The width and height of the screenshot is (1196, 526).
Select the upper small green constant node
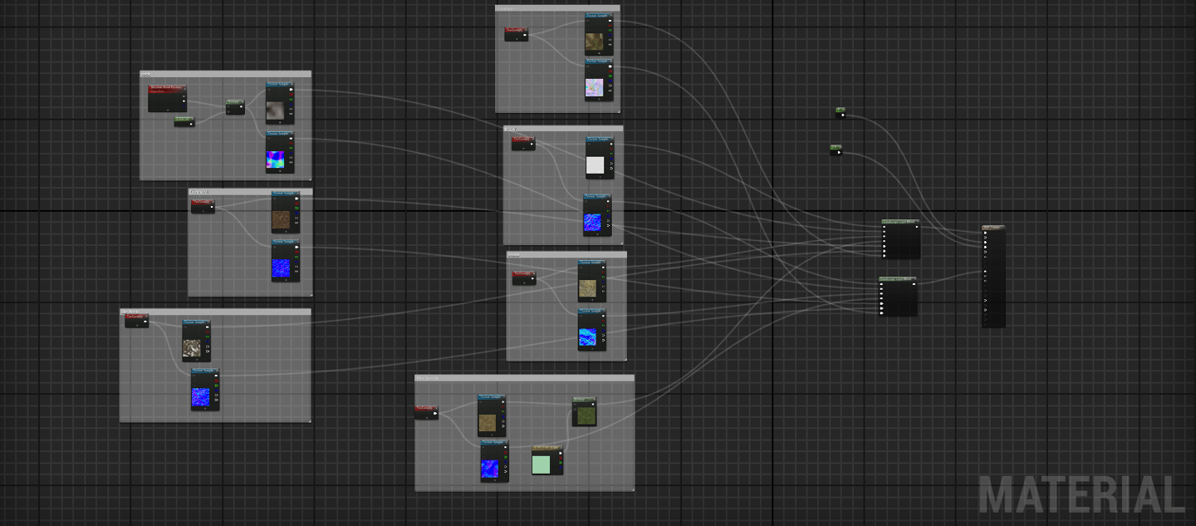[x=841, y=113]
